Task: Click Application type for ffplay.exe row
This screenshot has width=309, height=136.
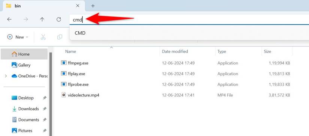Action: (228, 74)
